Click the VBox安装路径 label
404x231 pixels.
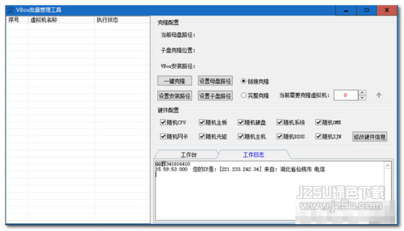click(178, 66)
